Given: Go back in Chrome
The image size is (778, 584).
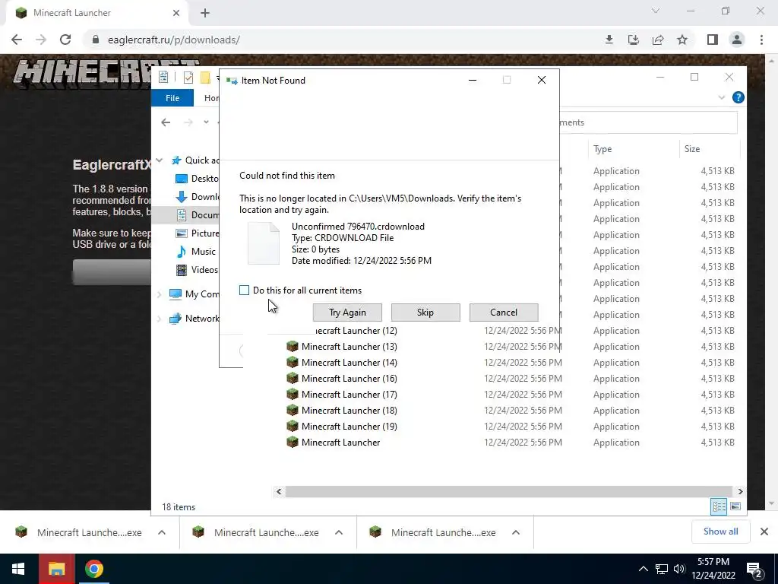Looking at the screenshot, I should point(17,40).
